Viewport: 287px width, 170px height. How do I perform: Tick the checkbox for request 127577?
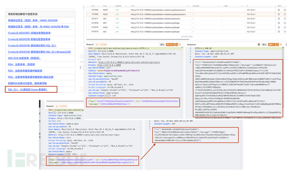point(89,18)
